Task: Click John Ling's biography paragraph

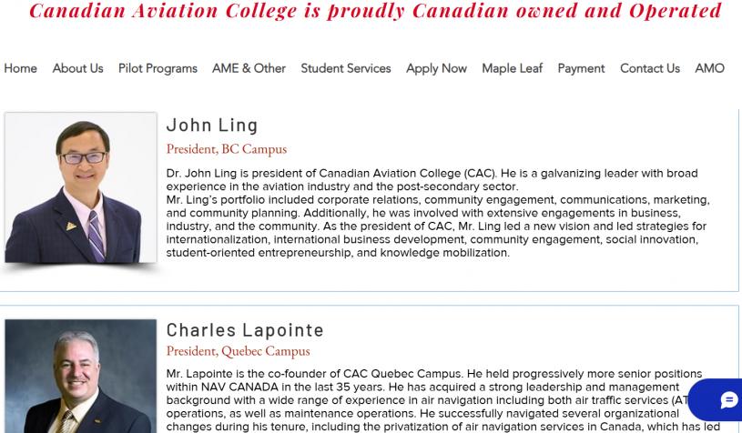Action: 437,213
